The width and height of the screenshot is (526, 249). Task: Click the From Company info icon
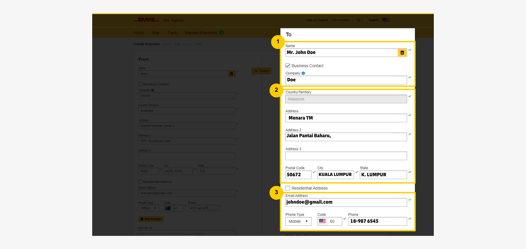point(153,90)
